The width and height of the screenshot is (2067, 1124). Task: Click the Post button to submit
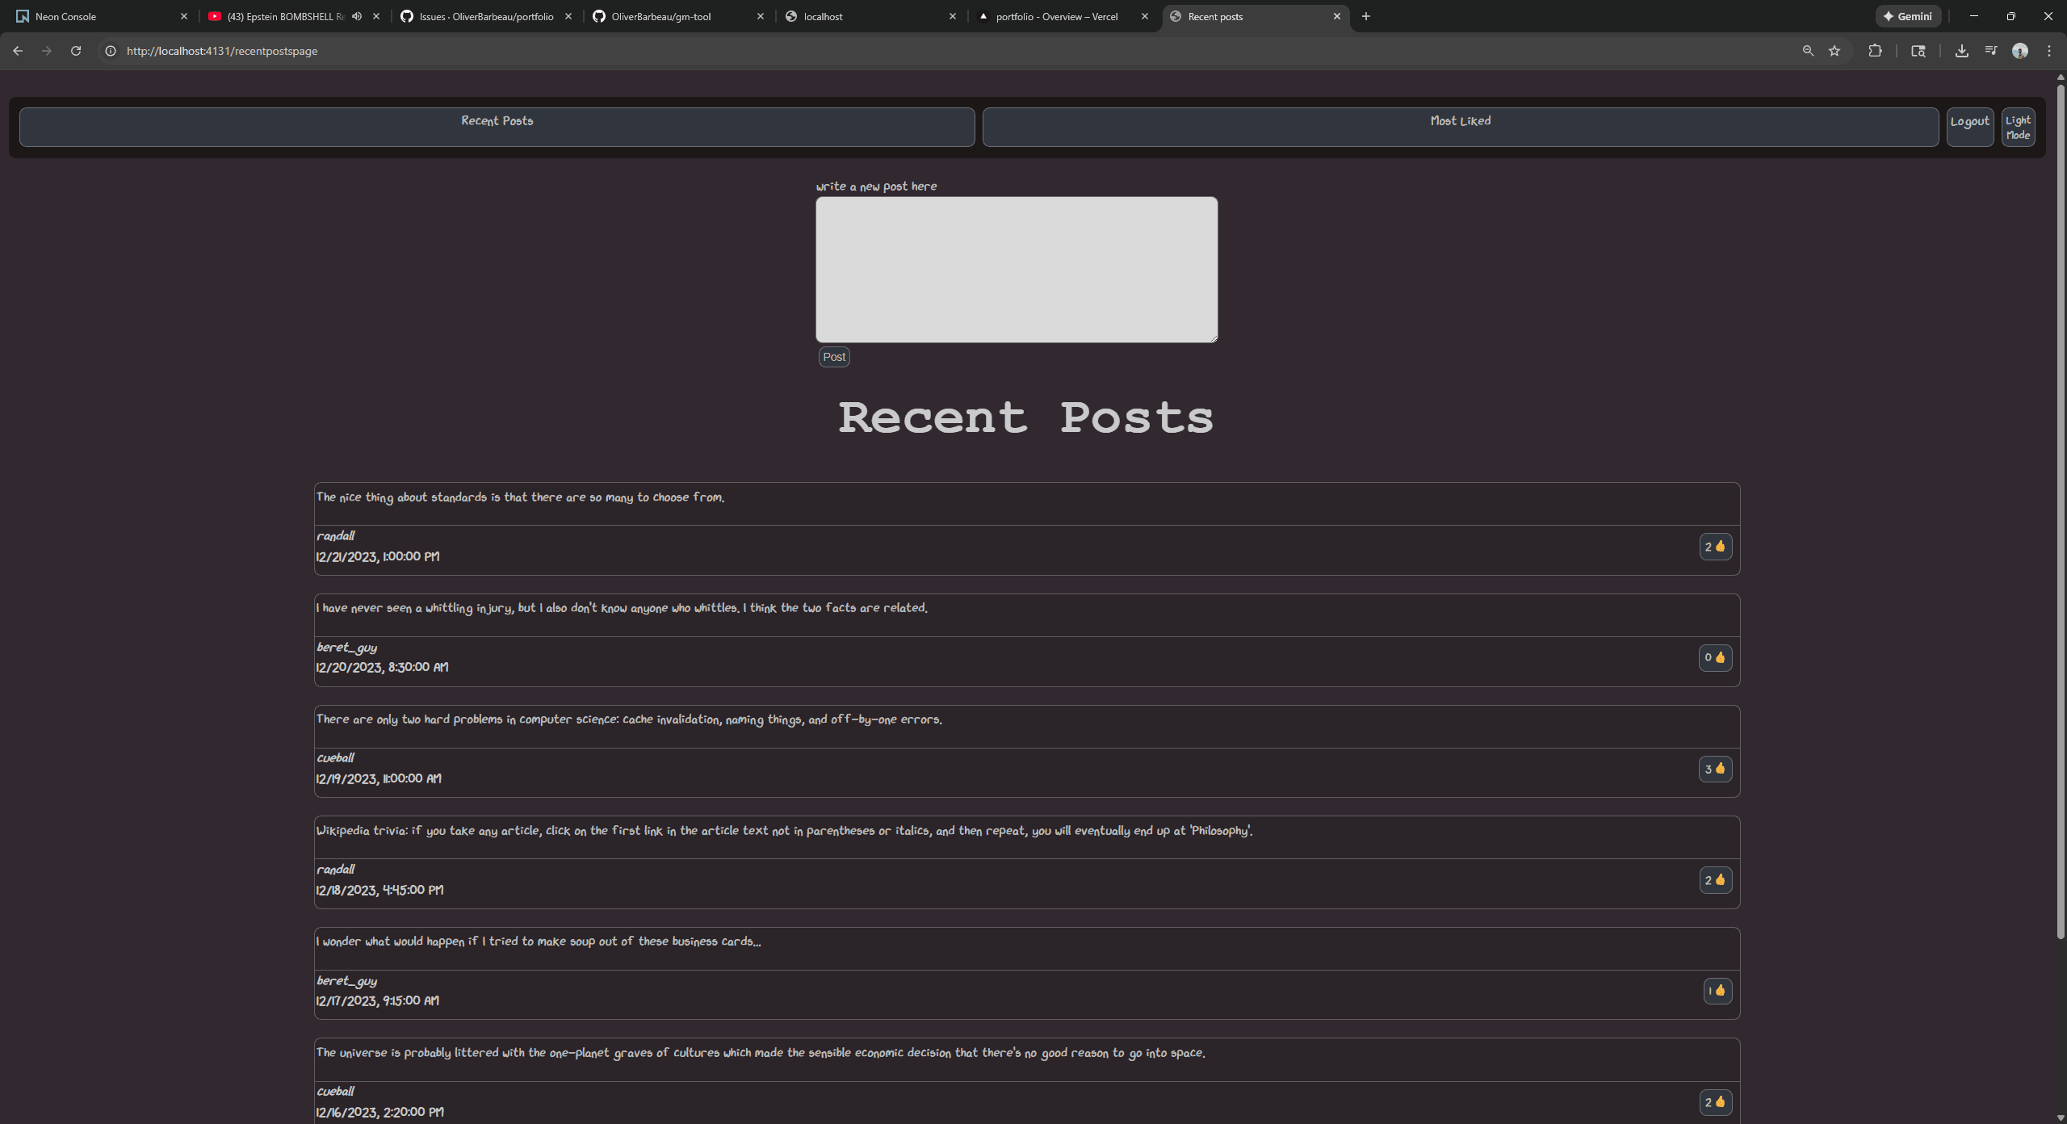833,356
